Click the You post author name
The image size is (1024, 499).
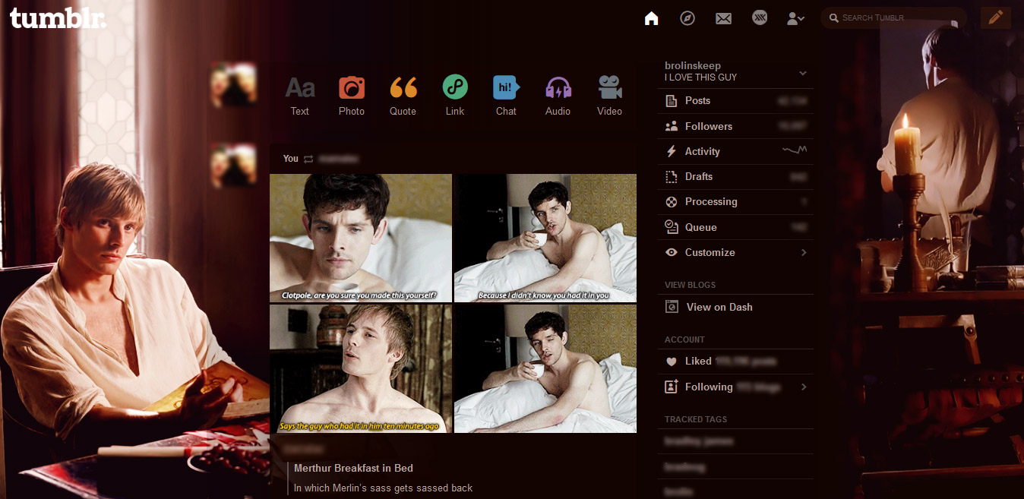(x=291, y=159)
